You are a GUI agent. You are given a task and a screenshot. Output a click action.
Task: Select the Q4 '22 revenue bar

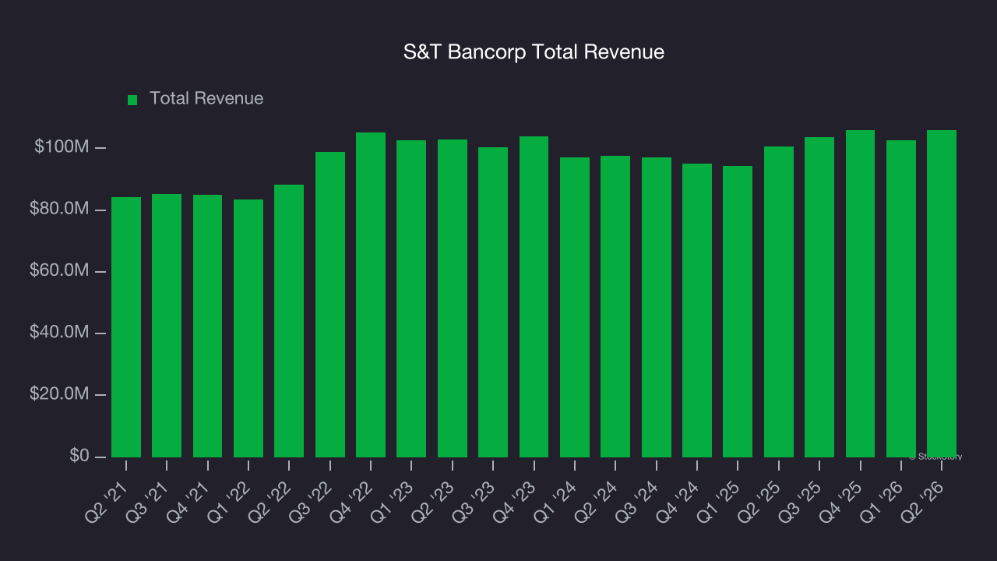coord(371,295)
